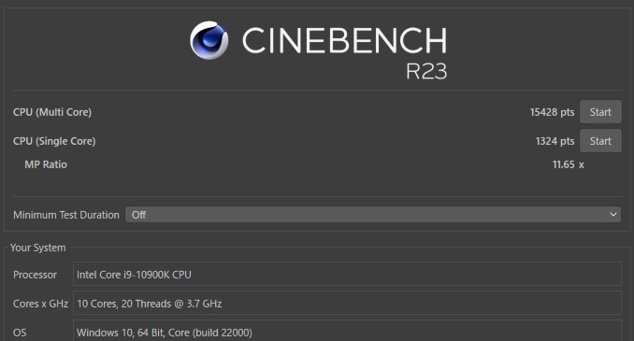Click the R23 version label

426,71
